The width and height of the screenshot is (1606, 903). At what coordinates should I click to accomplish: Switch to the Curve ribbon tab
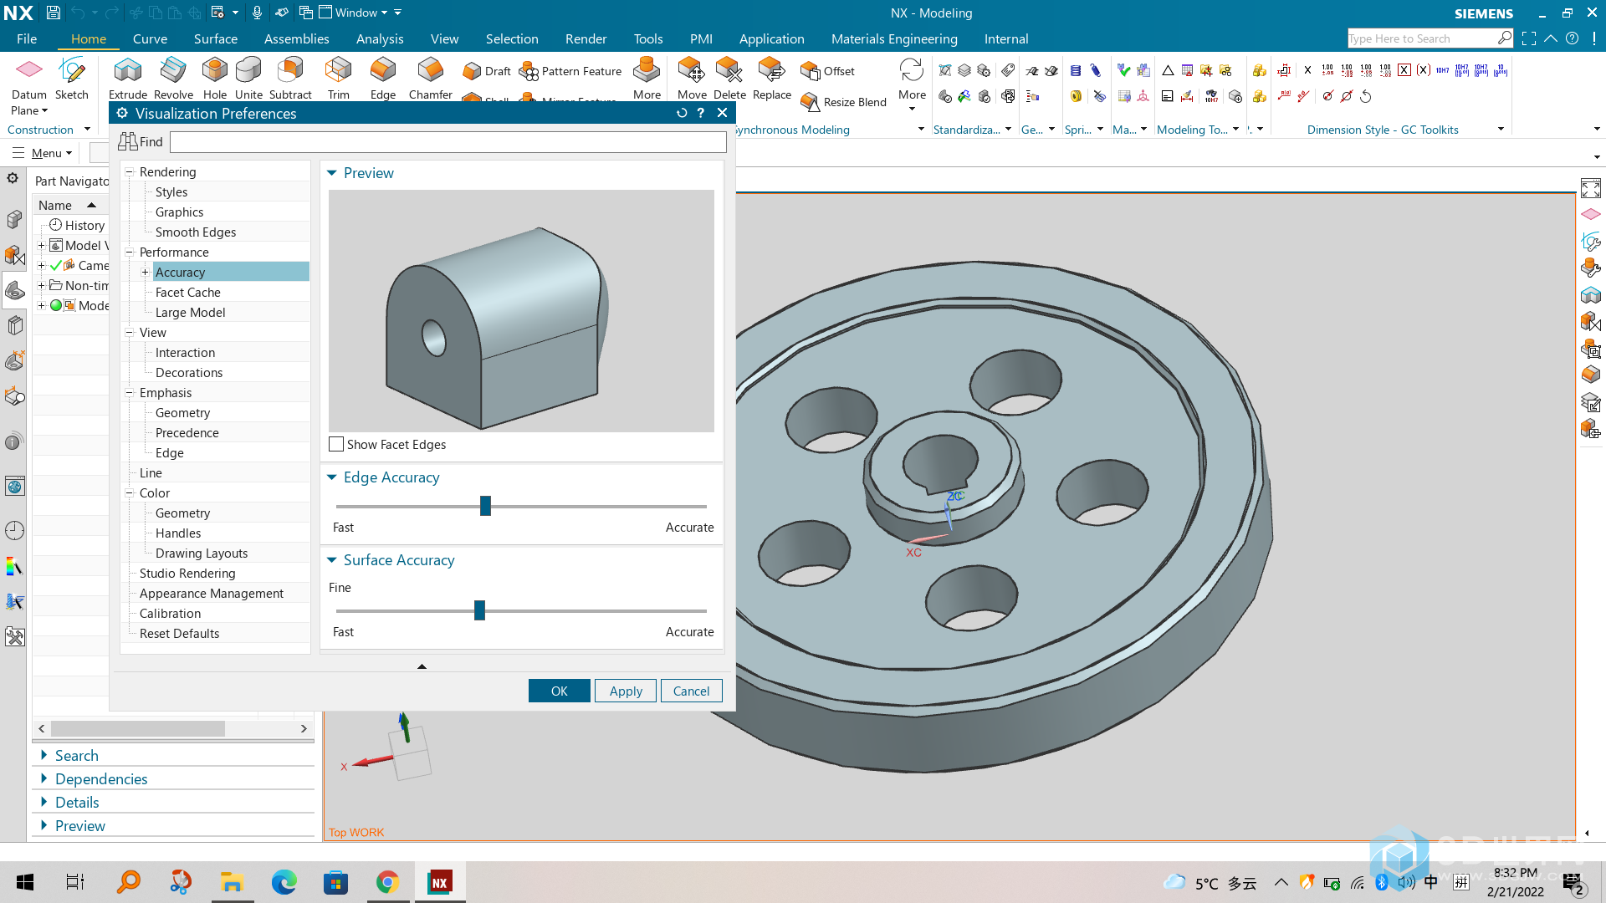150,38
